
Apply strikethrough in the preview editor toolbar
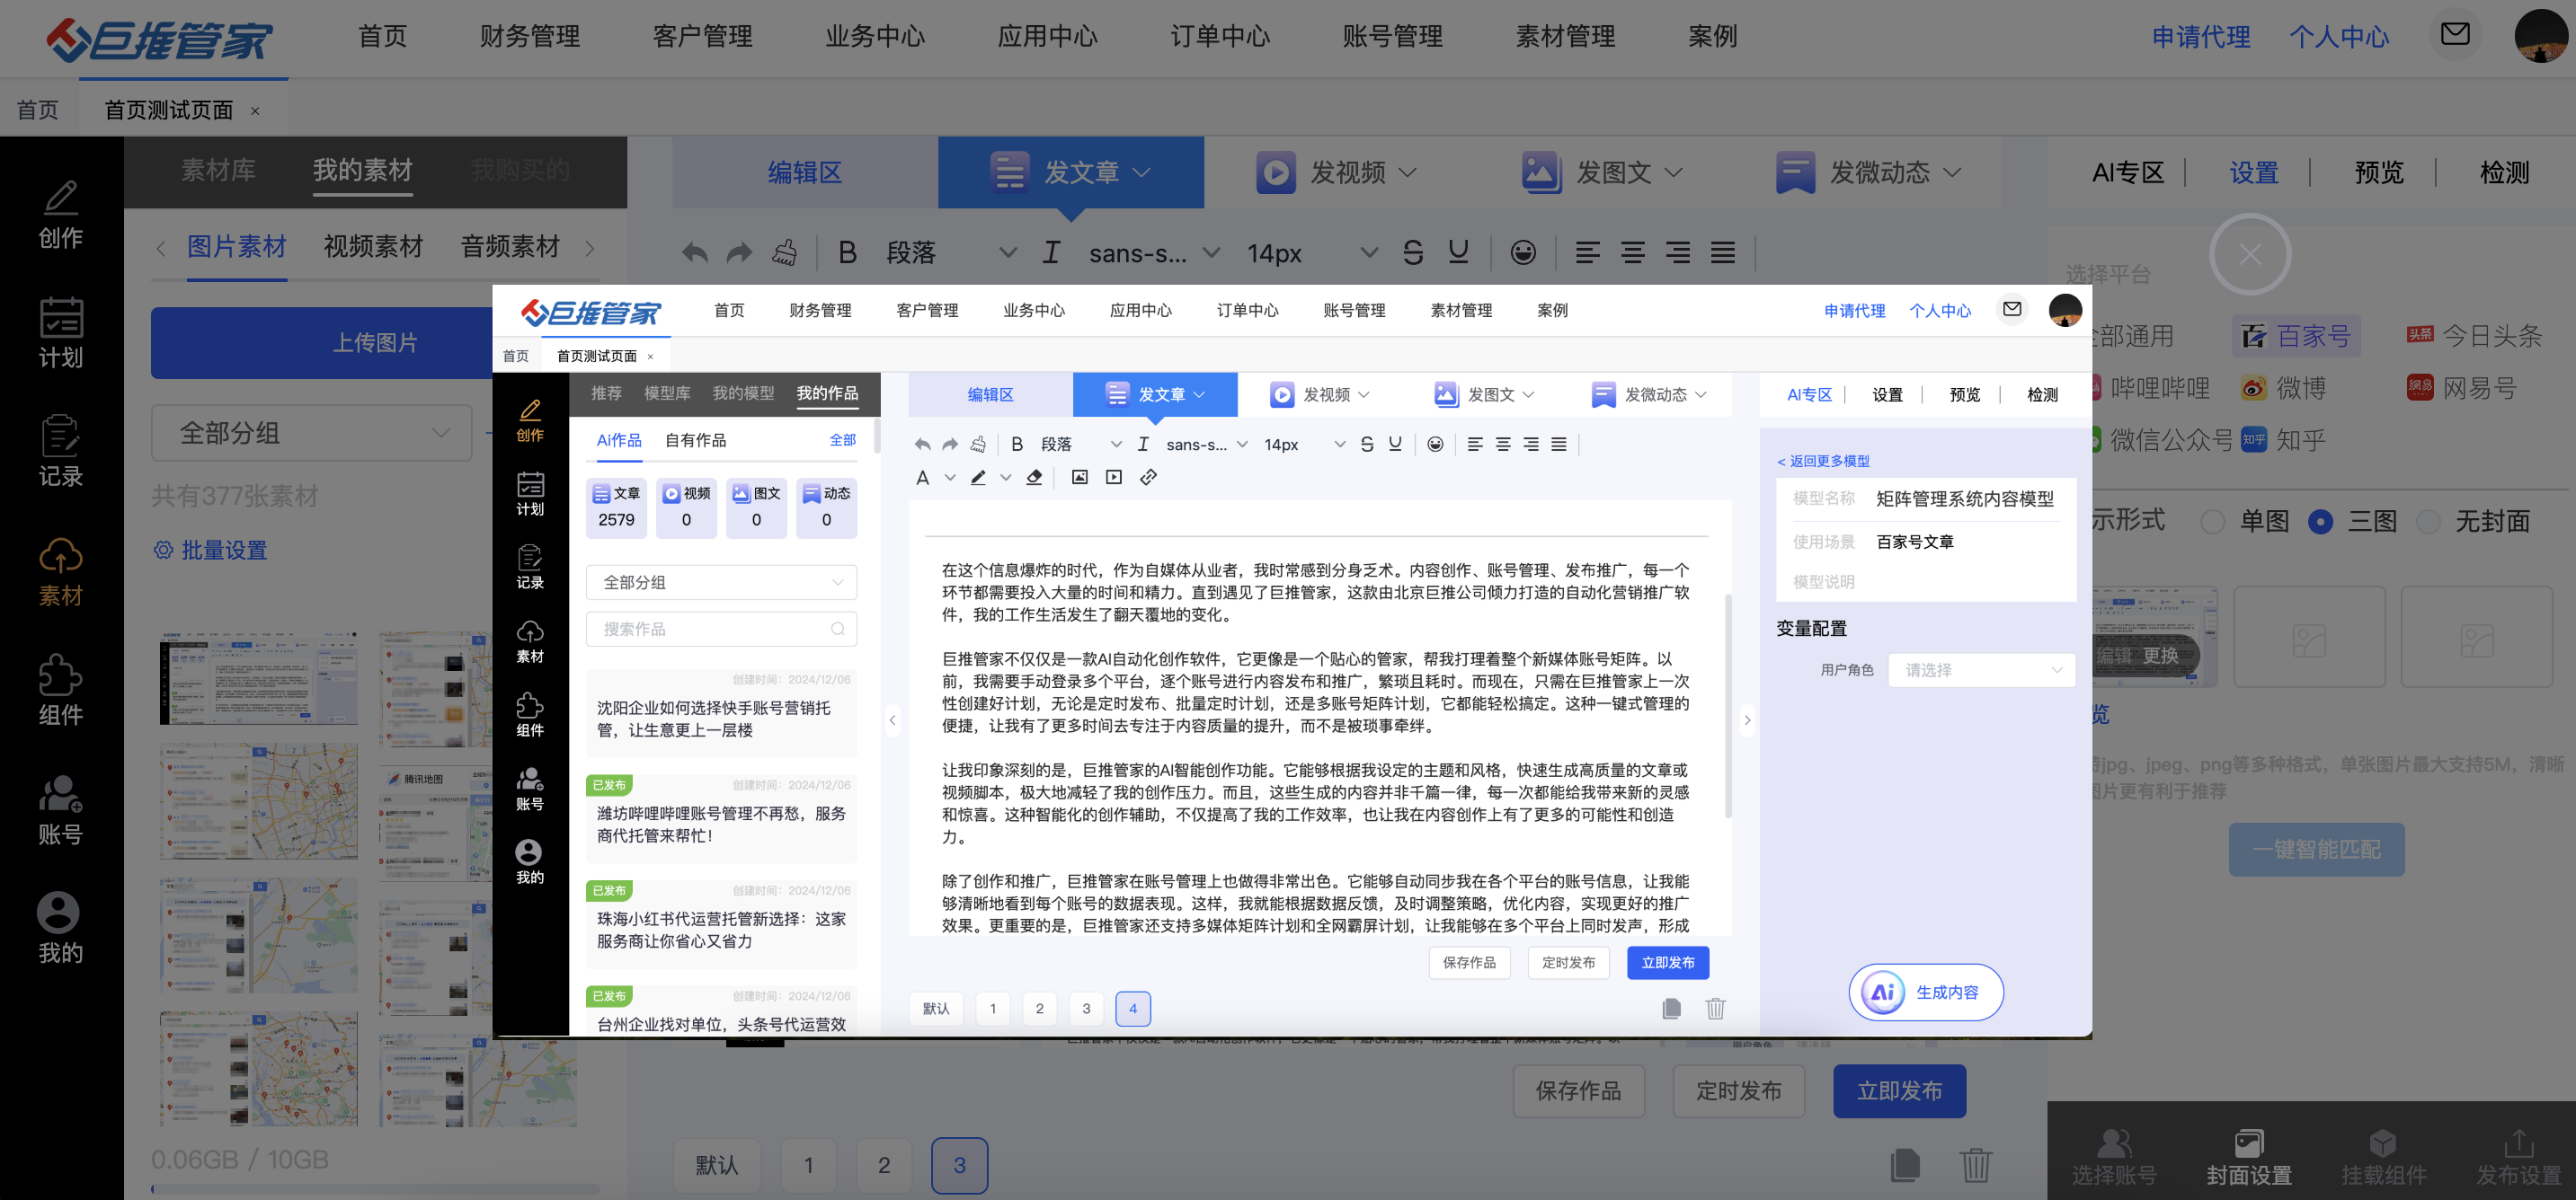click(x=1367, y=445)
